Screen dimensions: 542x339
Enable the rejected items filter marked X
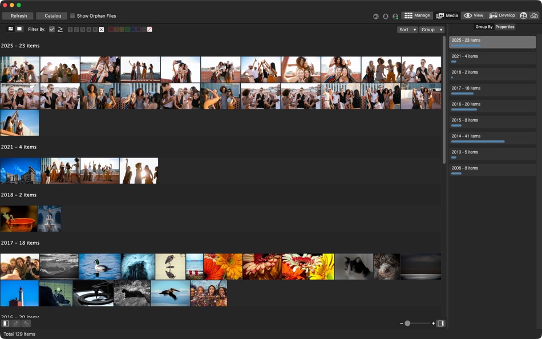pos(102,29)
